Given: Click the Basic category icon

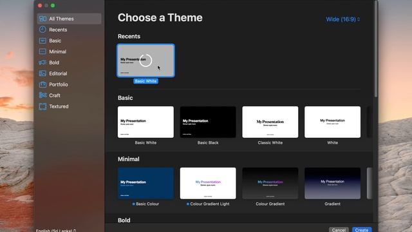Looking at the screenshot, I should [x=42, y=41].
